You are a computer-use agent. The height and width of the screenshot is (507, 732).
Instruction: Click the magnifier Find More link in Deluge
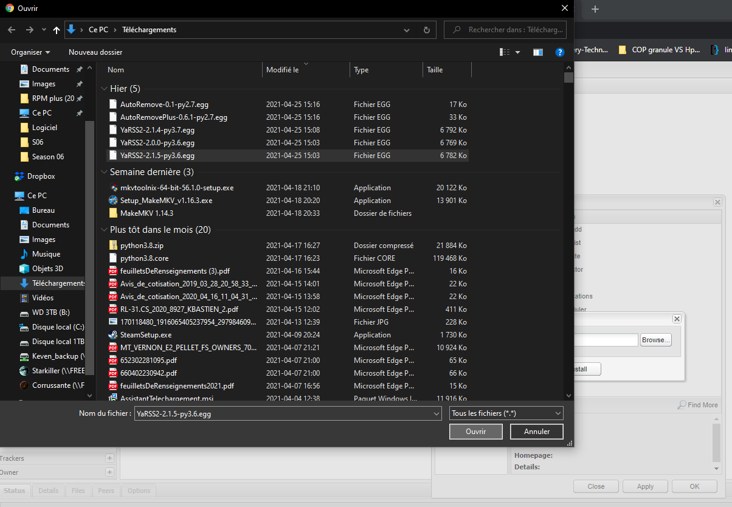pos(698,405)
